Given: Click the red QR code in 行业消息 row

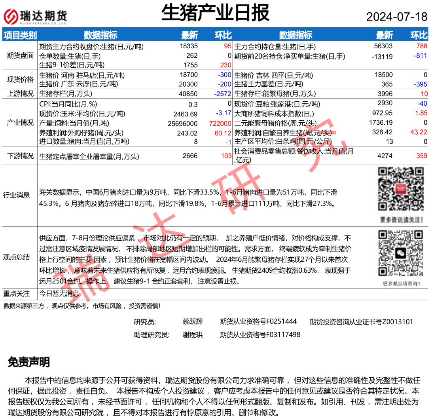Looking at the screenshot, I should (401, 189).
